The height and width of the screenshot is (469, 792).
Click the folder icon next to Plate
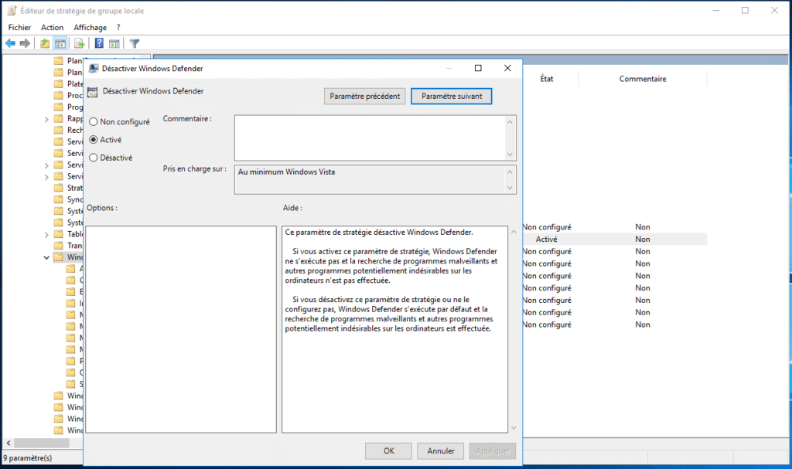click(59, 83)
